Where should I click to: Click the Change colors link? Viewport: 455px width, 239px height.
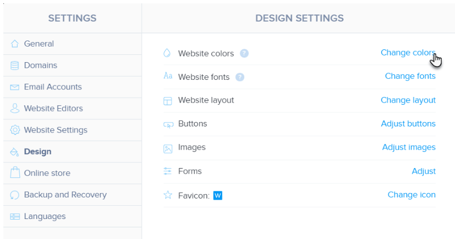tap(408, 53)
